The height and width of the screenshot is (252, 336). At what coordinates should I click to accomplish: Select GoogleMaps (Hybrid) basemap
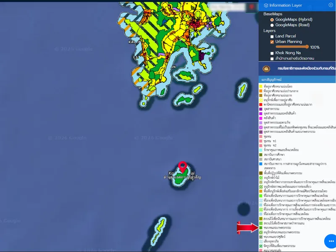[x=272, y=20]
